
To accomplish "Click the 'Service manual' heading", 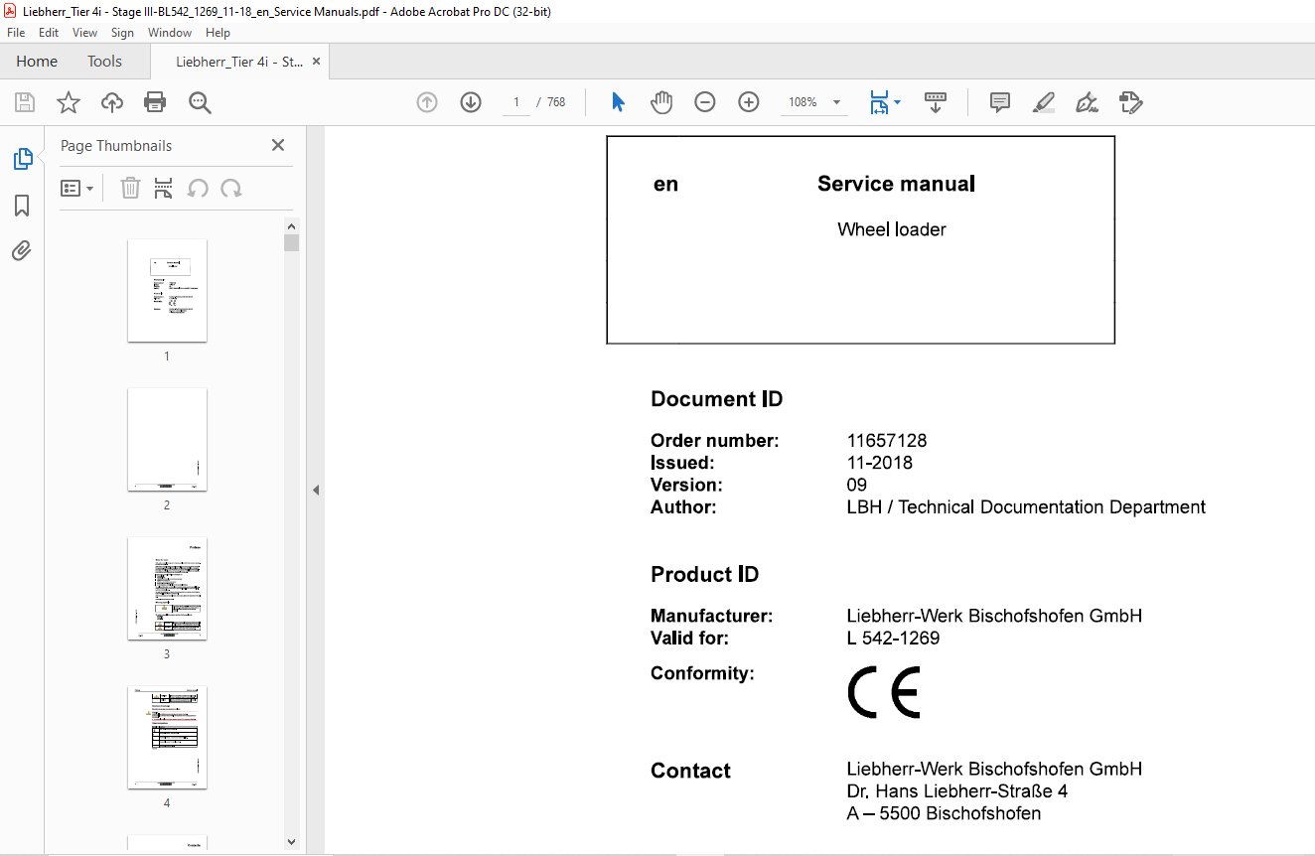I will pyautogui.click(x=896, y=184).
